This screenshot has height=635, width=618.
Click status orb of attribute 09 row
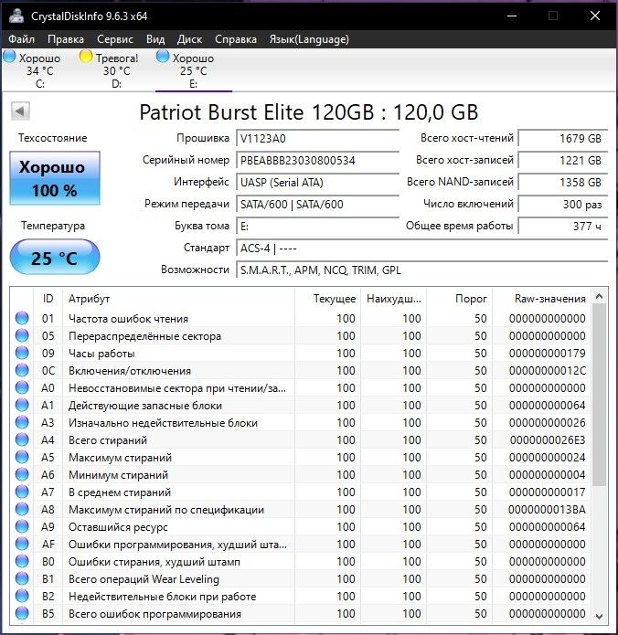click(x=22, y=354)
